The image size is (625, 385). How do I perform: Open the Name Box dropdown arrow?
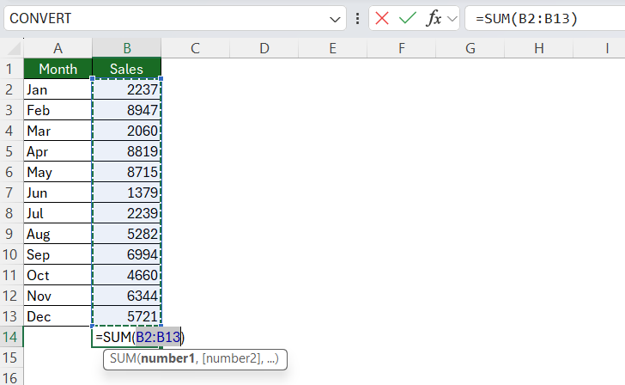(335, 19)
